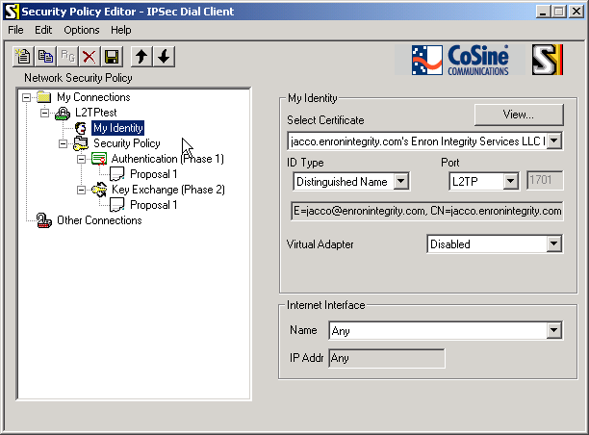The width and height of the screenshot is (589, 435).
Task: Click the S logo at top right
Action: click(548, 60)
